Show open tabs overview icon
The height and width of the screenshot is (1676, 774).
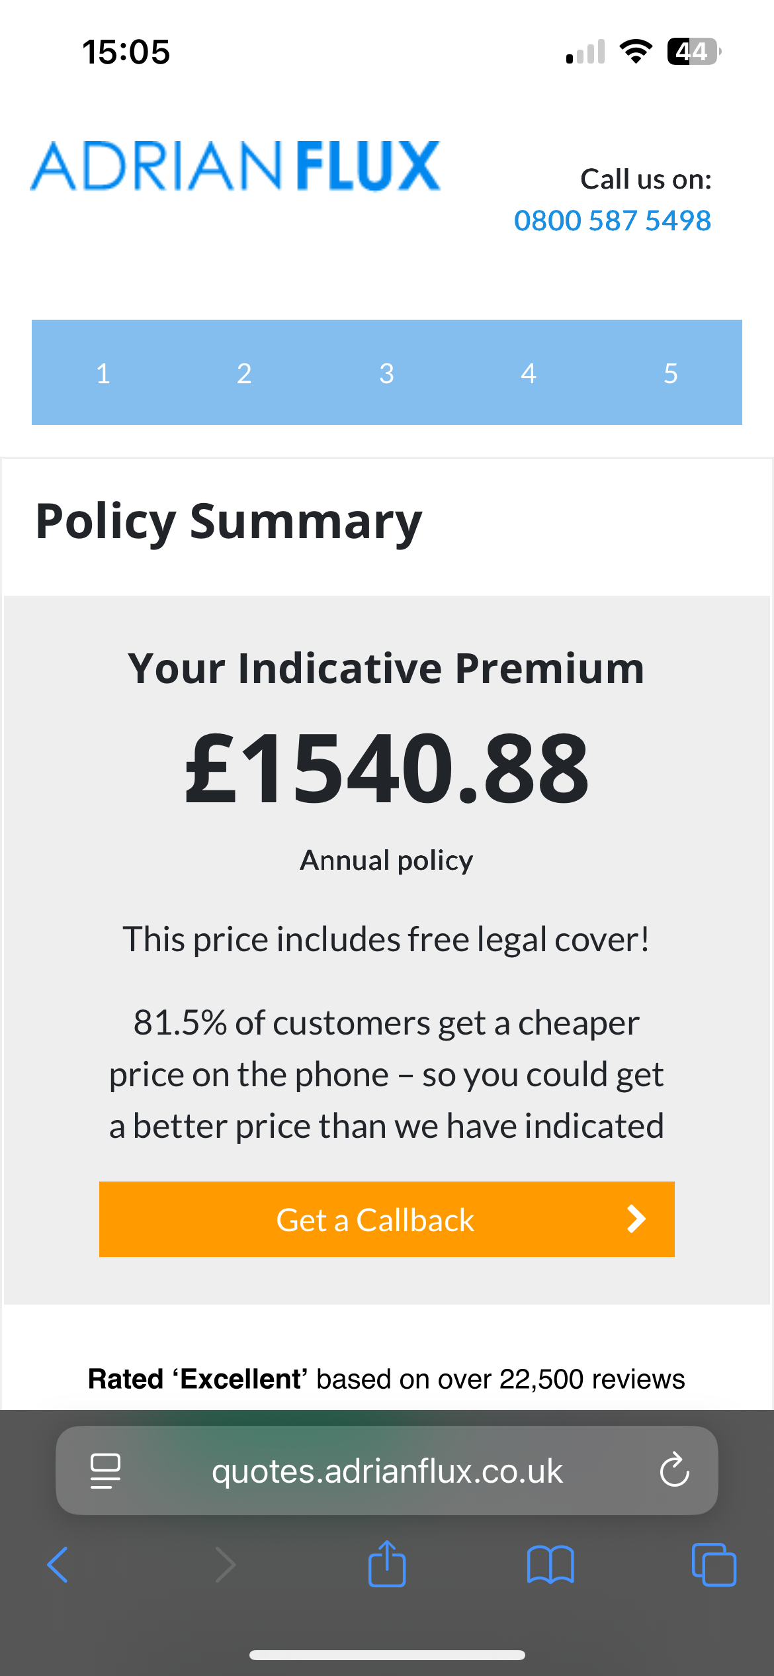coord(714,1565)
